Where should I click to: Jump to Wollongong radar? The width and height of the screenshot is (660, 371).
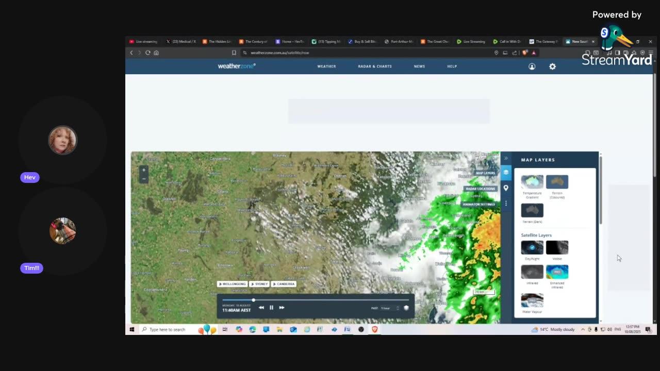click(233, 284)
